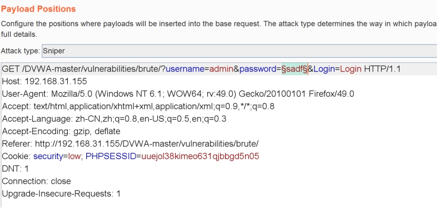Click the DNT: 1 header line
437x208 pixels.
pos(15,169)
